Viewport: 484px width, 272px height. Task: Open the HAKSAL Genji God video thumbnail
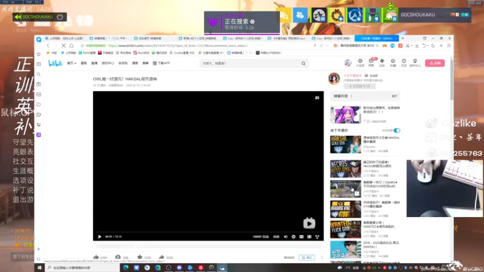345,144
